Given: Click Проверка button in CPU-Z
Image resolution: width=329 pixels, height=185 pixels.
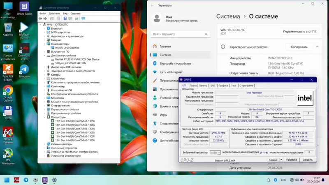Looking at the screenshot, I should (x=292, y=160).
